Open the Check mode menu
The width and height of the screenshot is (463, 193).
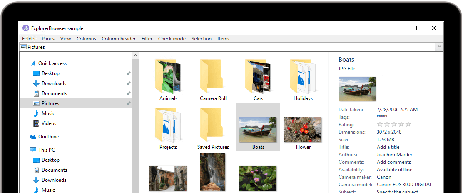pyautogui.click(x=172, y=39)
